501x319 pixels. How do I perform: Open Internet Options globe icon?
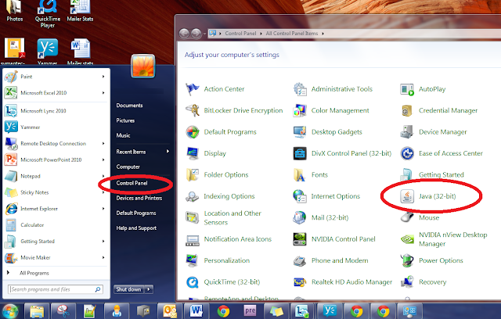tap(300, 196)
